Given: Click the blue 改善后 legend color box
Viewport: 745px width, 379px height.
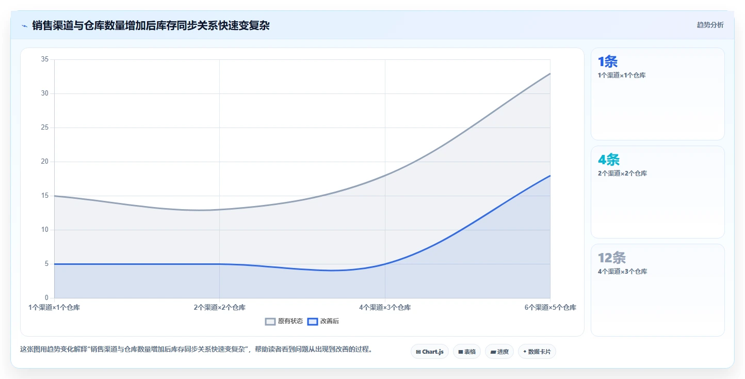Looking at the screenshot, I should 313,321.
